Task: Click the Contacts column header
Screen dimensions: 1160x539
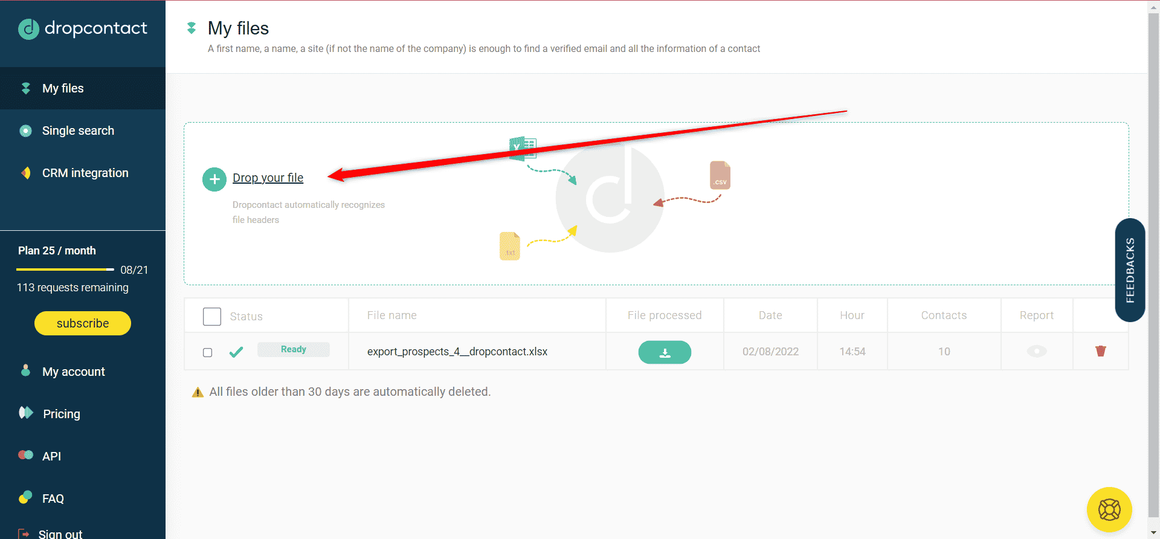Action: click(x=944, y=315)
